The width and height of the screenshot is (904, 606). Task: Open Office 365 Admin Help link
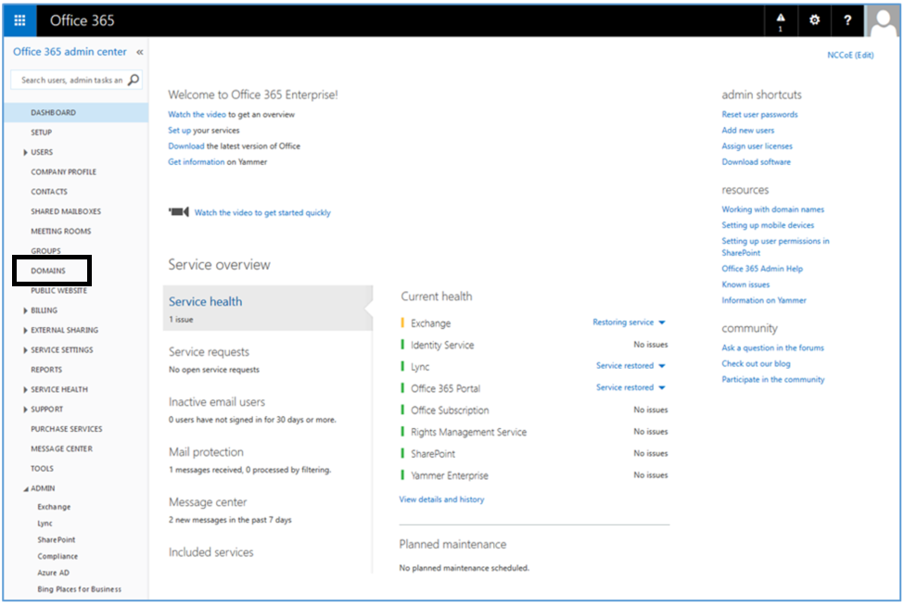[762, 269]
